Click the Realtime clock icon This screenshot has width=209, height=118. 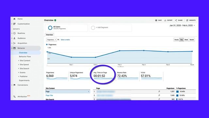pos(14,33)
